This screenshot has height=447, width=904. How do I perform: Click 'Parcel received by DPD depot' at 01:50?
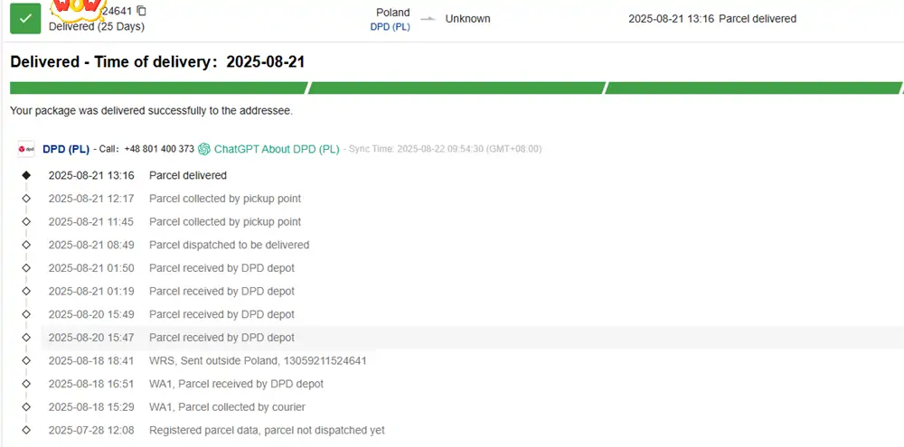(222, 268)
